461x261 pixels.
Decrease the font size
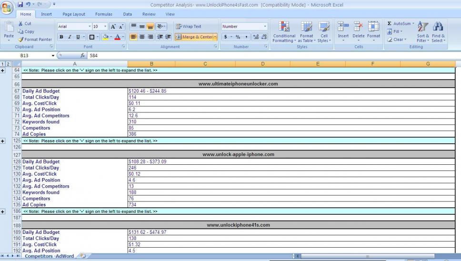pos(121,27)
